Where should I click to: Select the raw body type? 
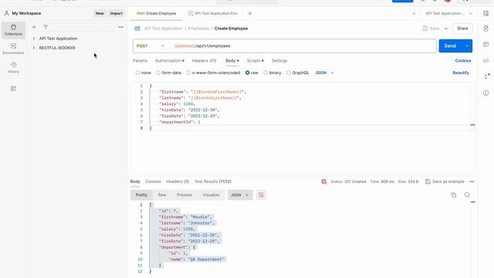(247, 73)
